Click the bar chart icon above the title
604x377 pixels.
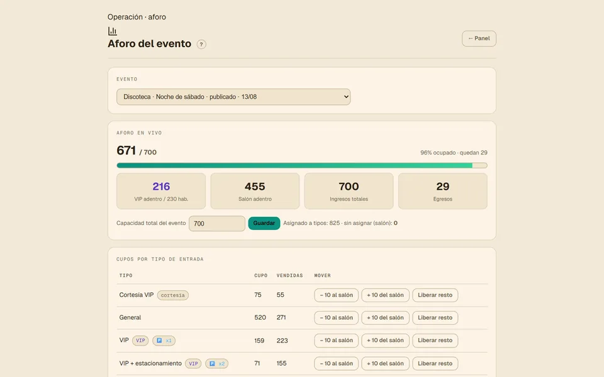tap(113, 31)
